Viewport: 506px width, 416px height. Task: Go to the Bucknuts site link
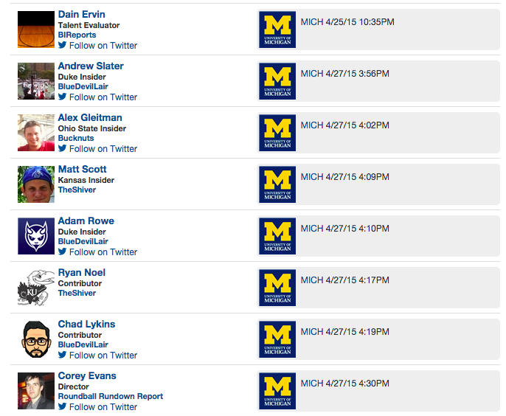click(77, 138)
